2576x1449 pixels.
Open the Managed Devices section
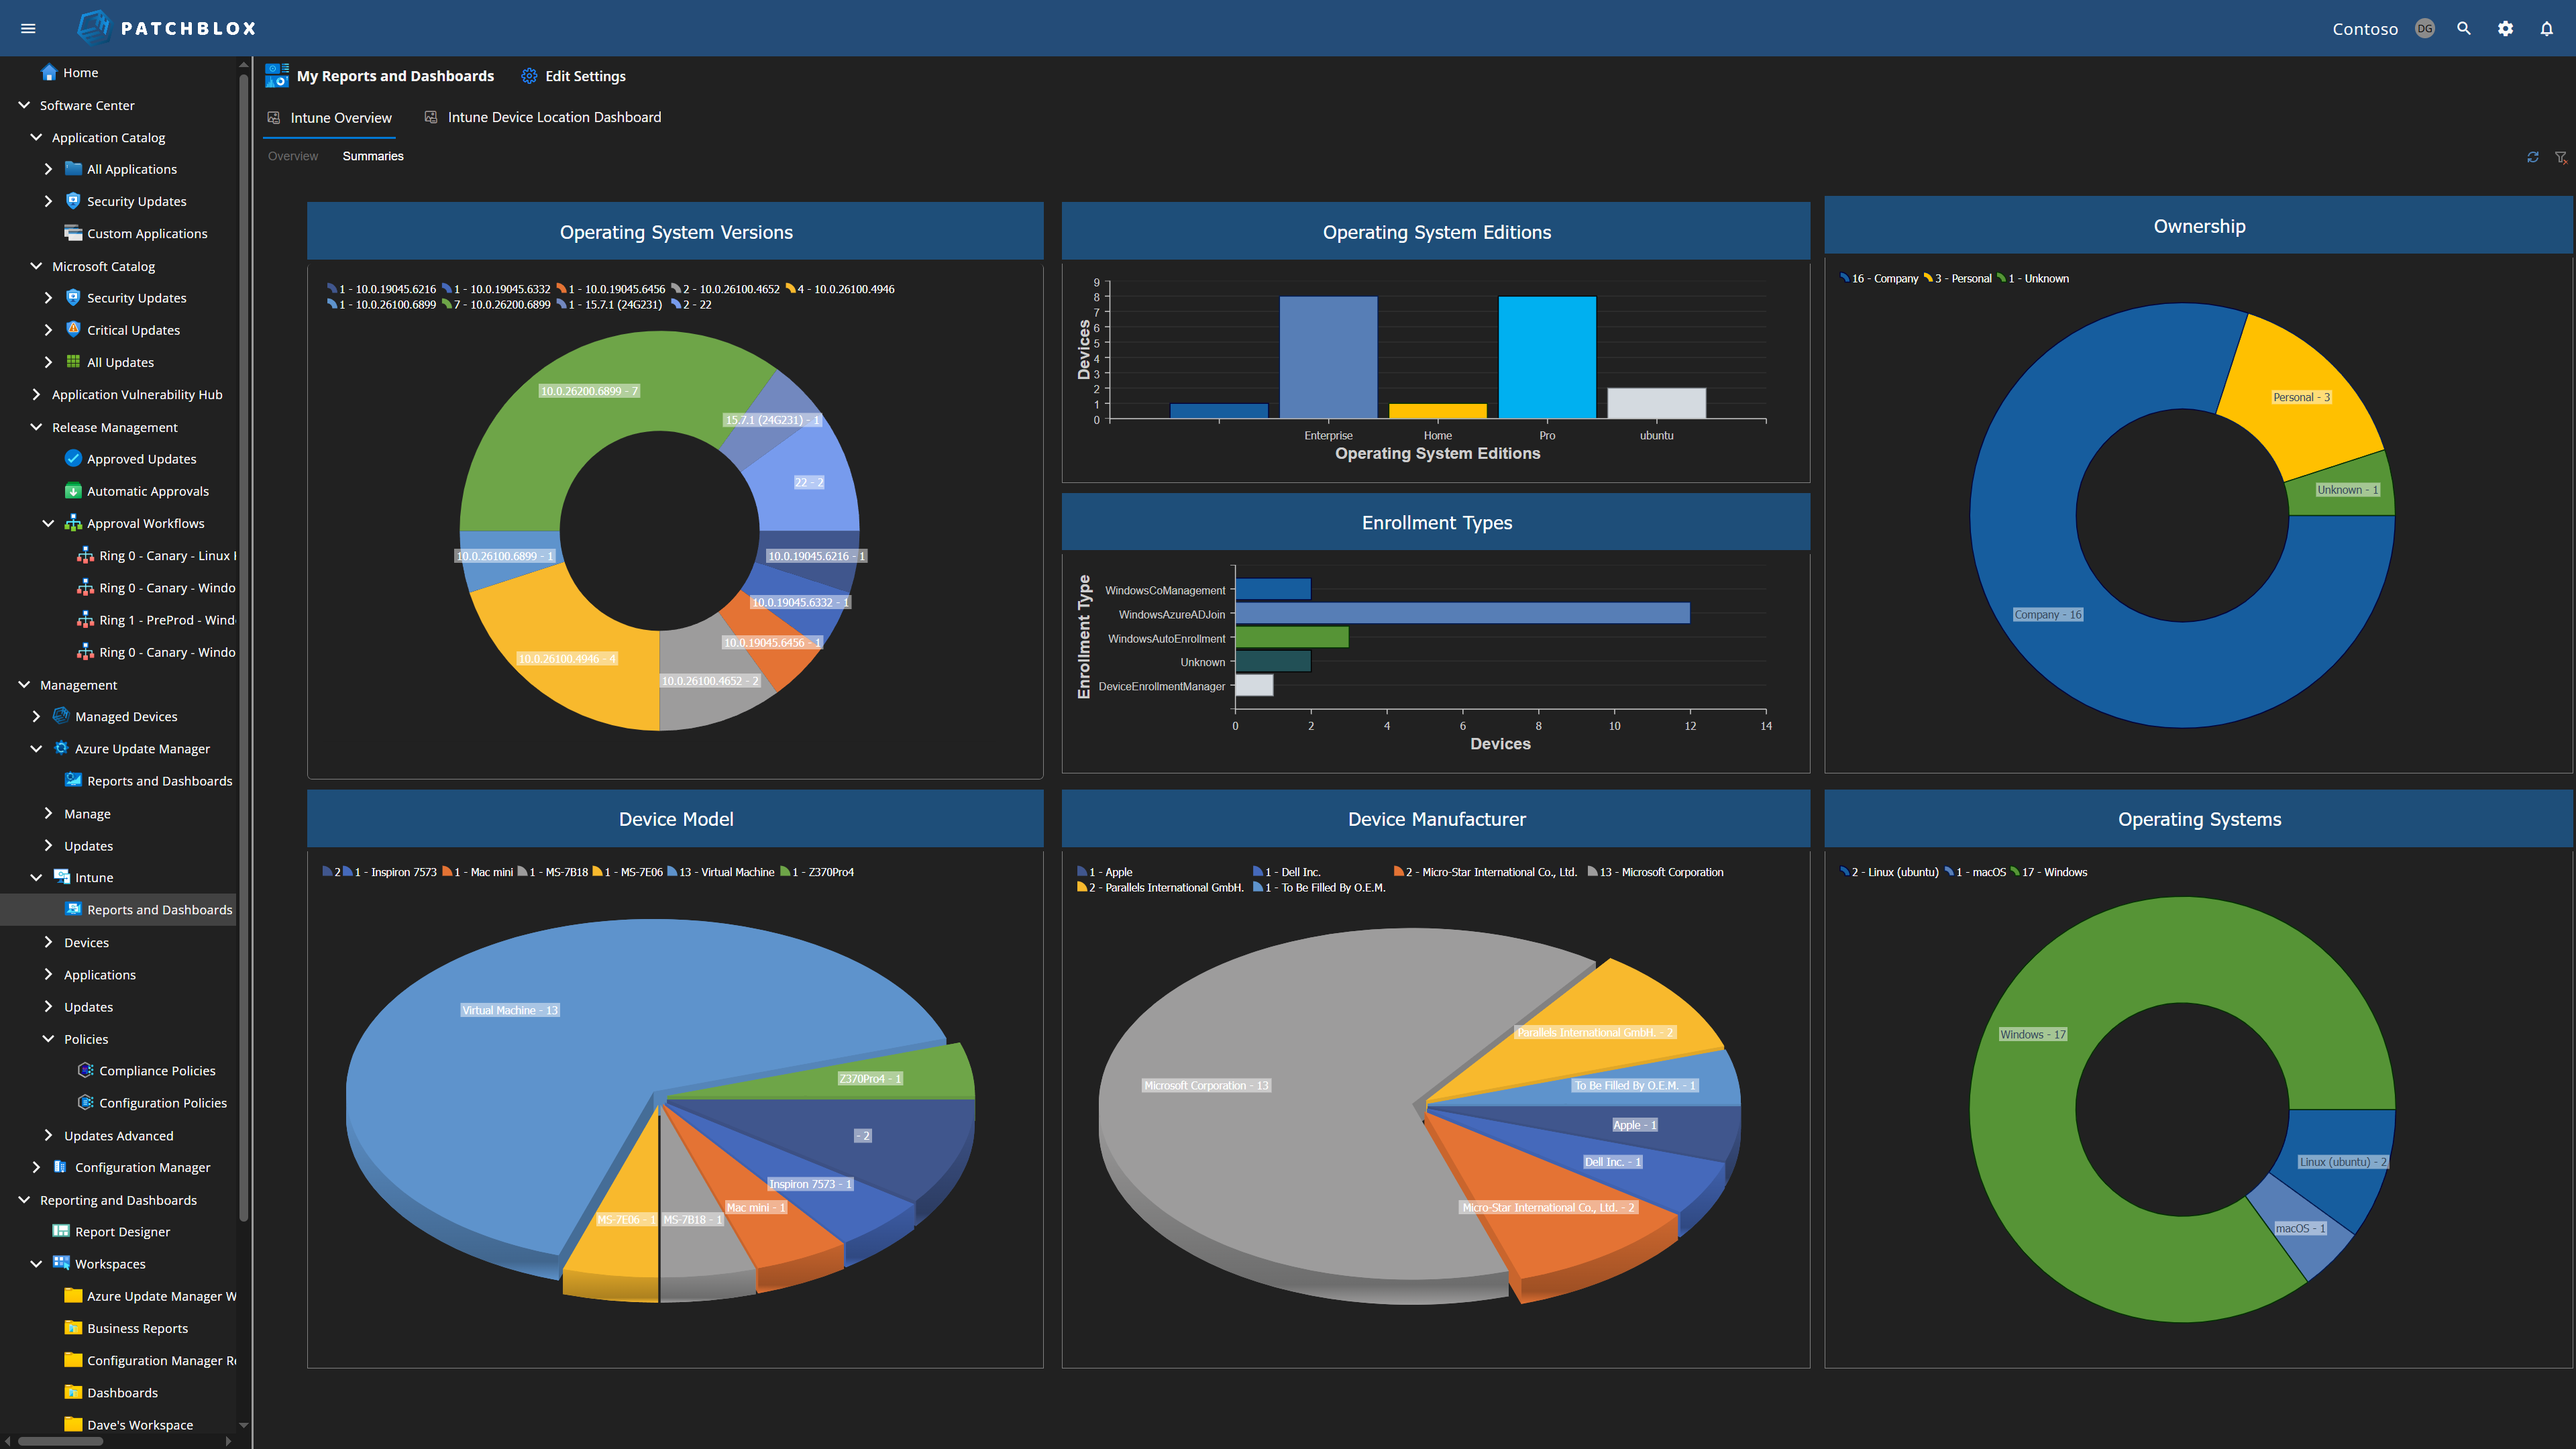(x=126, y=716)
